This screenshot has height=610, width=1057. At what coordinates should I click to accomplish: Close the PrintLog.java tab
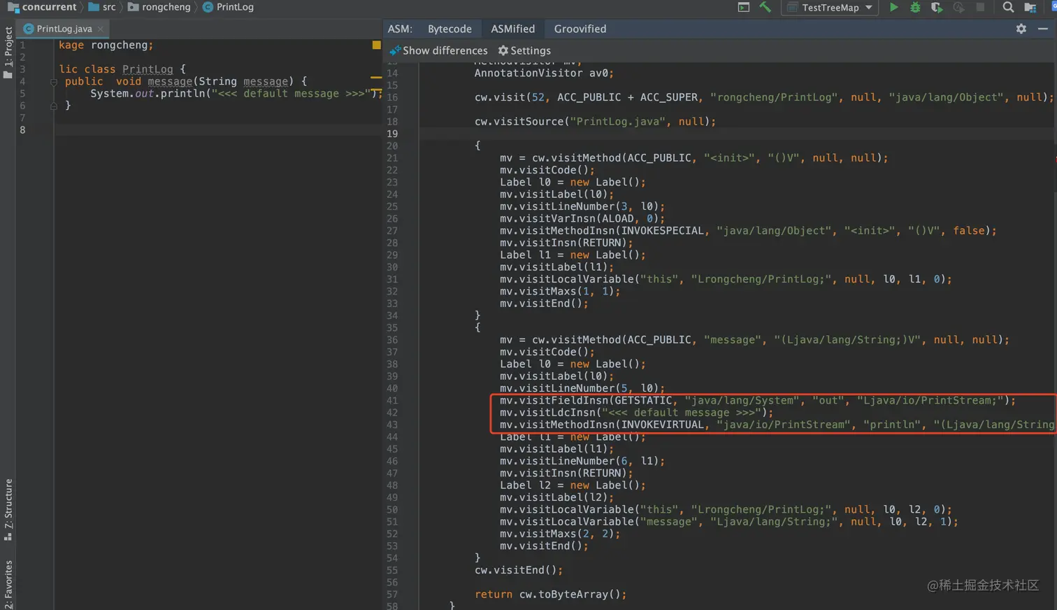click(101, 29)
